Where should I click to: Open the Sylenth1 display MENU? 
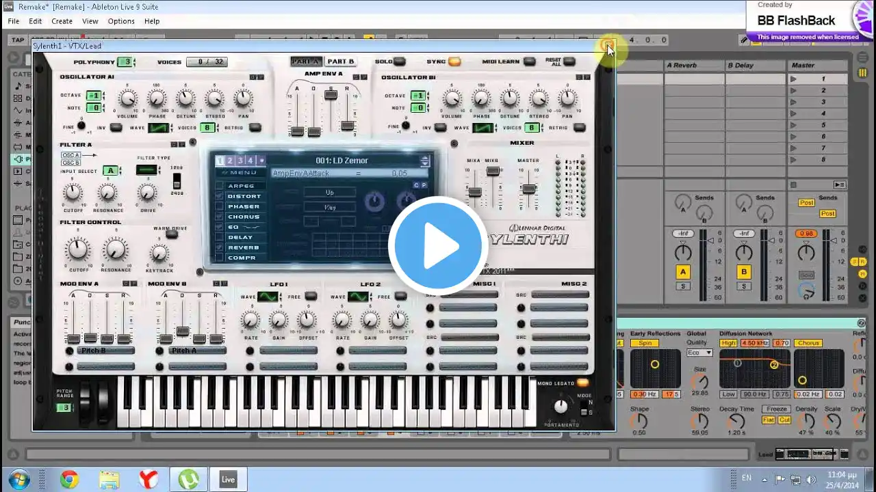(x=240, y=173)
